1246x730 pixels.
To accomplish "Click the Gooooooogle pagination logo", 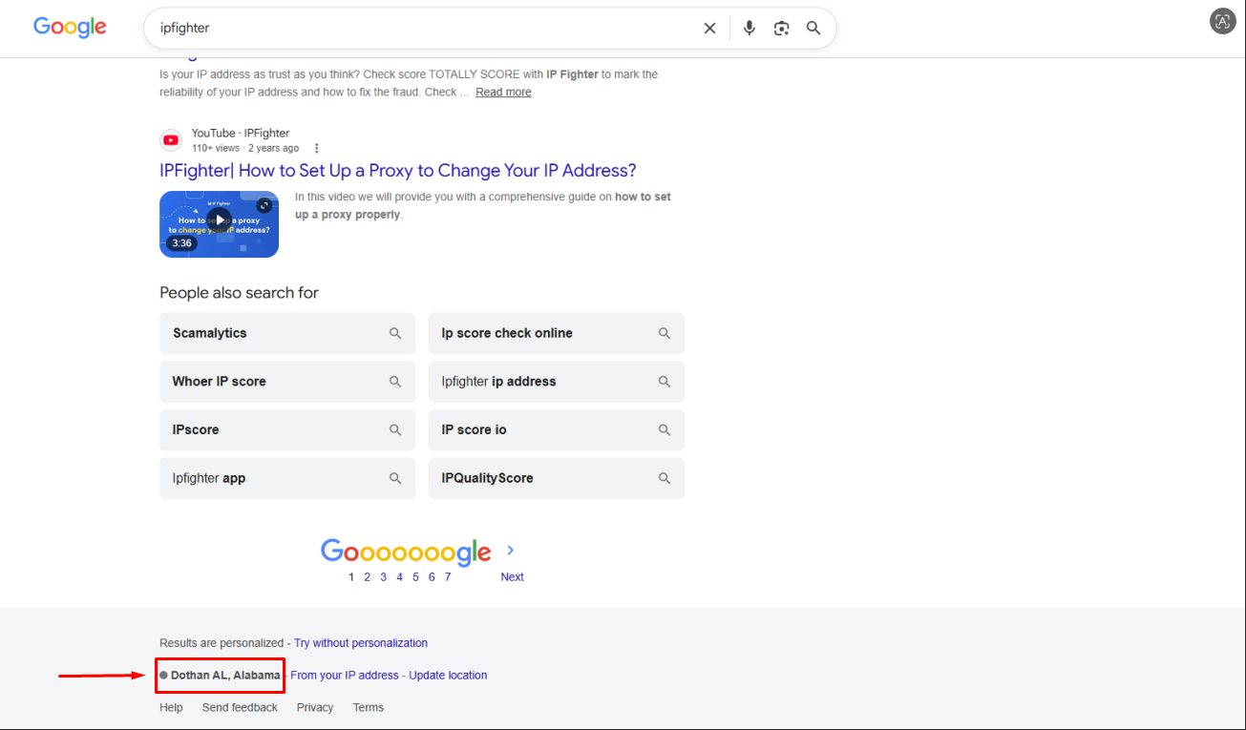I will [406, 552].
